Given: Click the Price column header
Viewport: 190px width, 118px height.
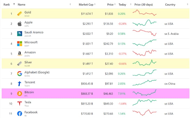Looking at the screenshot, I should 110,5.
